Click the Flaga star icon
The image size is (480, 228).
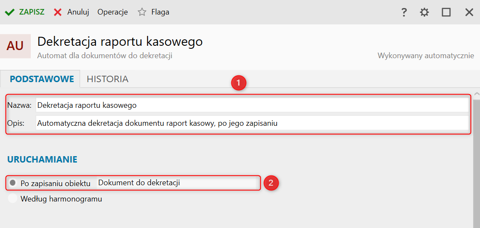[142, 12]
